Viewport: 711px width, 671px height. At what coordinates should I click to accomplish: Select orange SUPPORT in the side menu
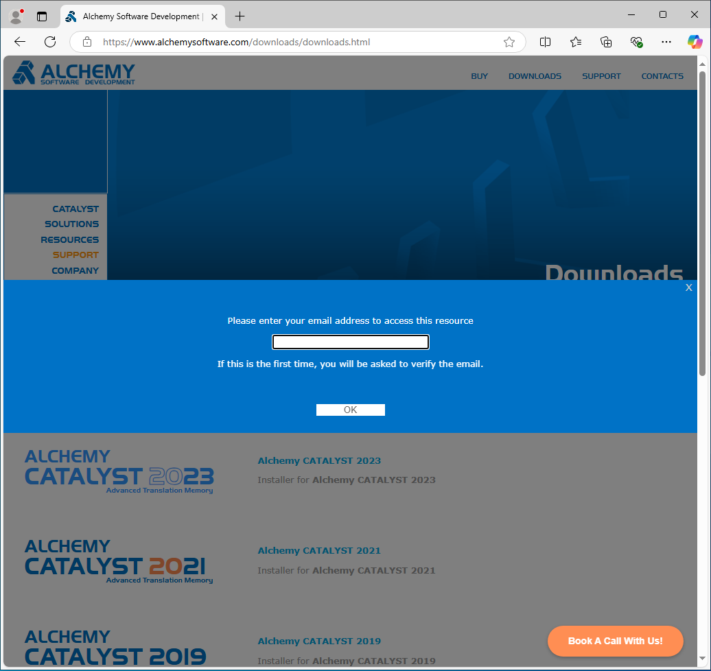click(75, 255)
